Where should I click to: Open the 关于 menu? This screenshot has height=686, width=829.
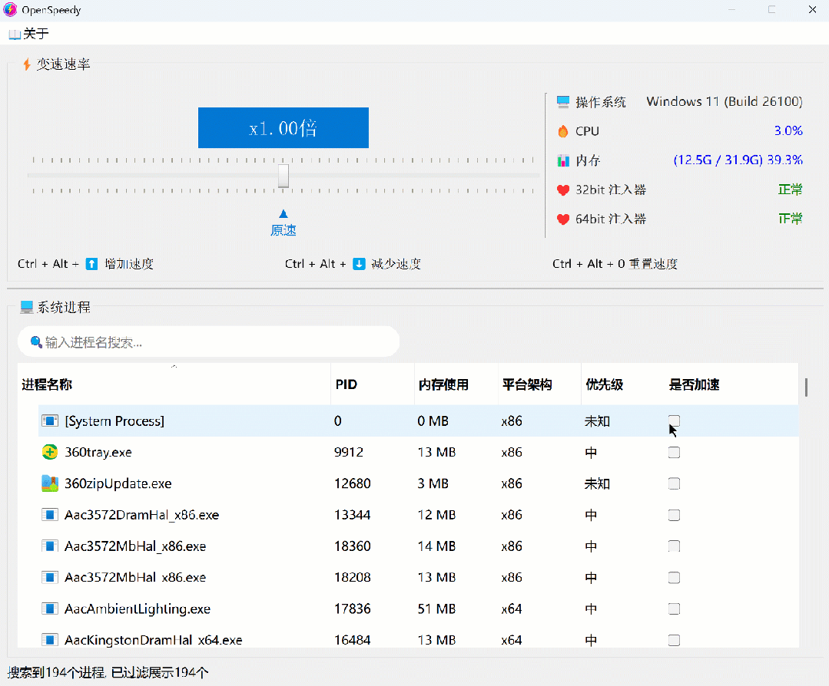[x=29, y=34]
